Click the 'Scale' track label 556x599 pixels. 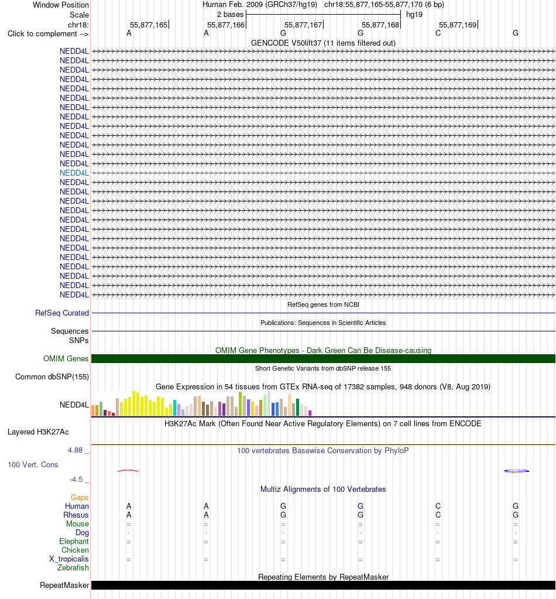coord(79,15)
